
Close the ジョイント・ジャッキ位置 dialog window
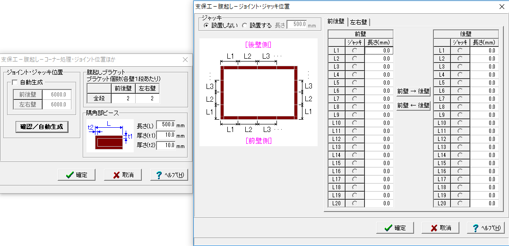[x=501, y=6]
